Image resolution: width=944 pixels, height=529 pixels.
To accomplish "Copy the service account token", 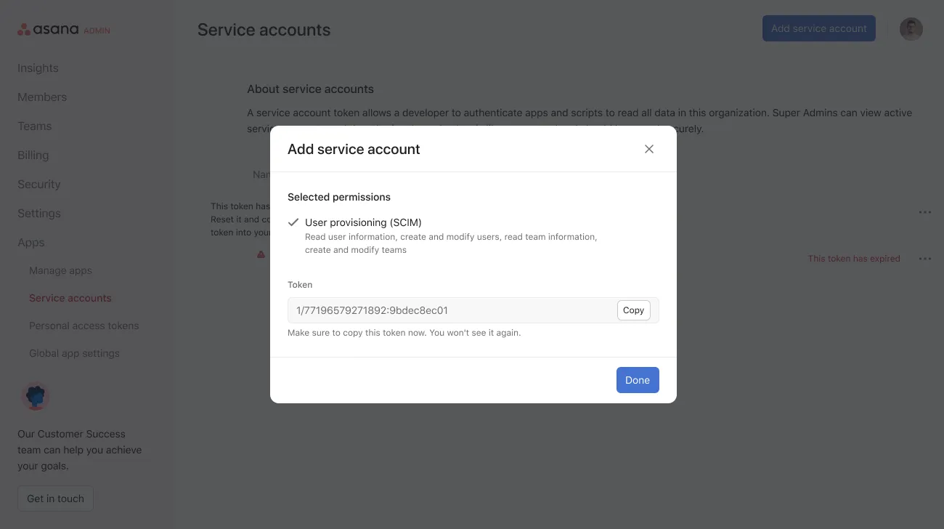I will click(632, 310).
